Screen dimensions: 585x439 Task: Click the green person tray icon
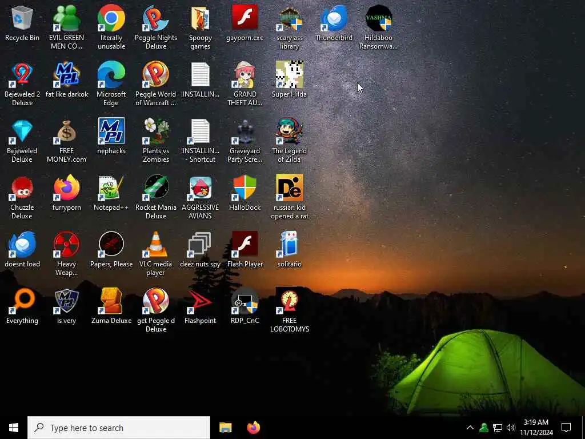click(484, 428)
